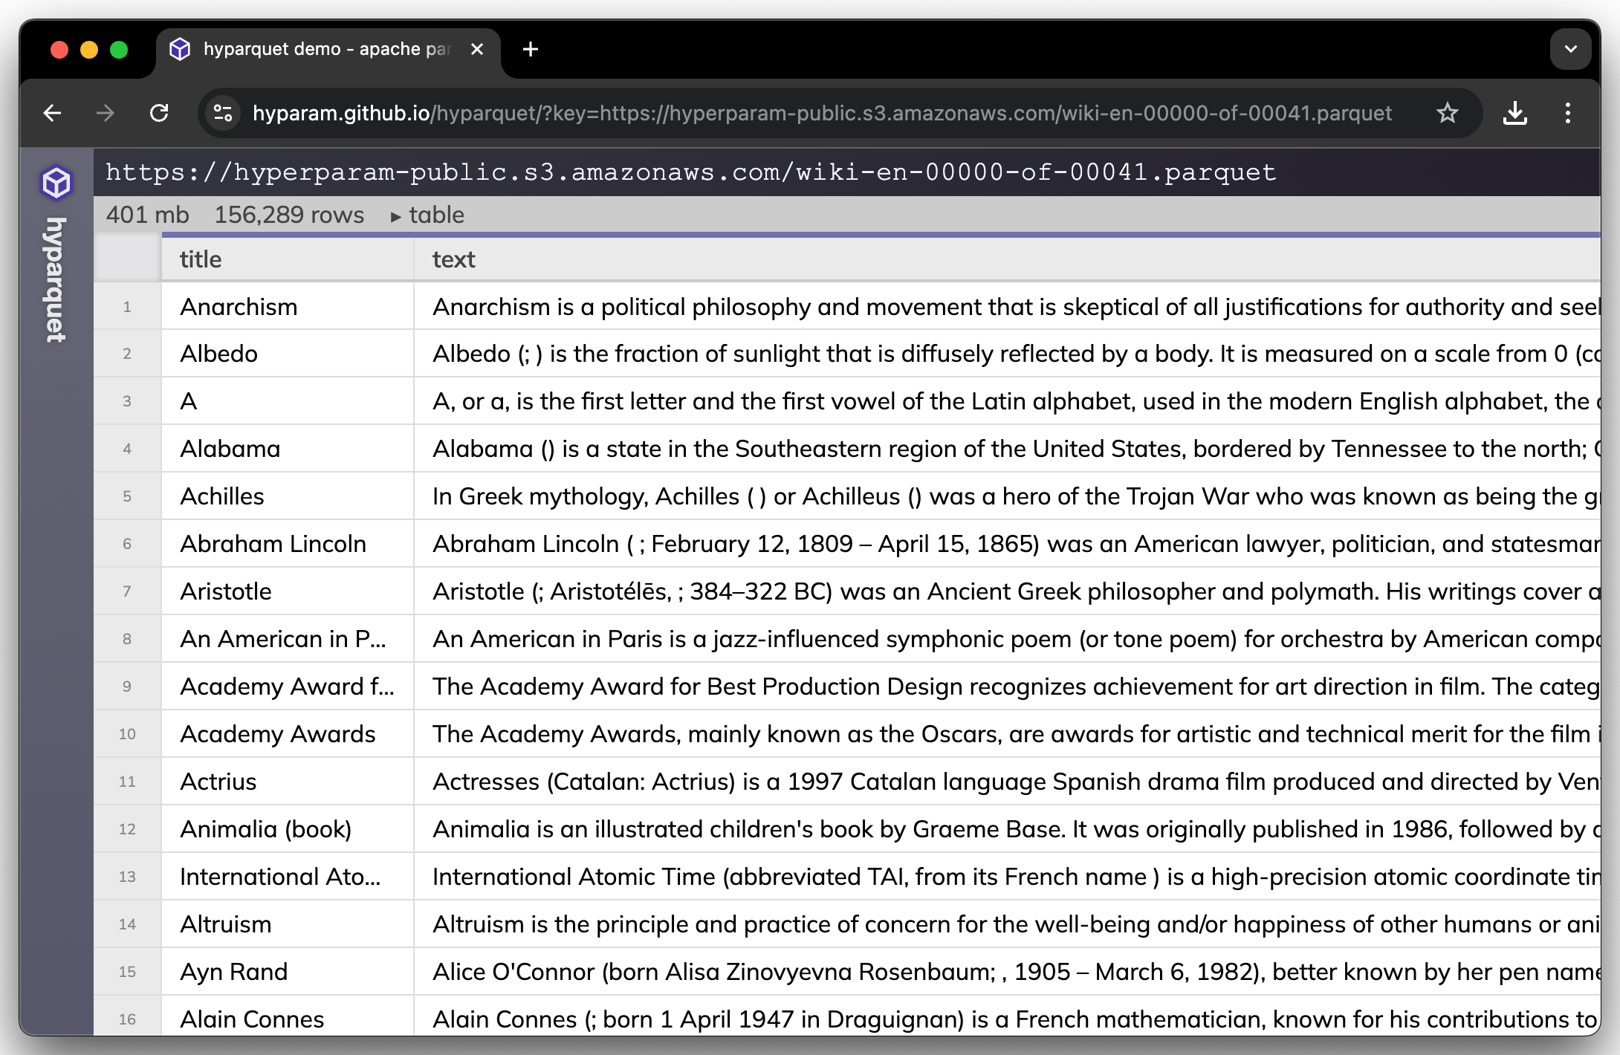1620x1055 pixels.
Task: Click the text column header
Action: tap(453, 259)
